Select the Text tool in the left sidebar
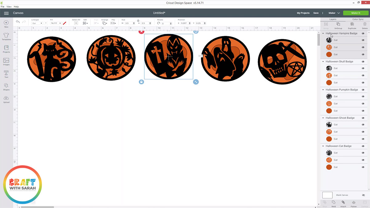Image resolution: width=370 pixels, height=208 pixels. tap(6, 74)
